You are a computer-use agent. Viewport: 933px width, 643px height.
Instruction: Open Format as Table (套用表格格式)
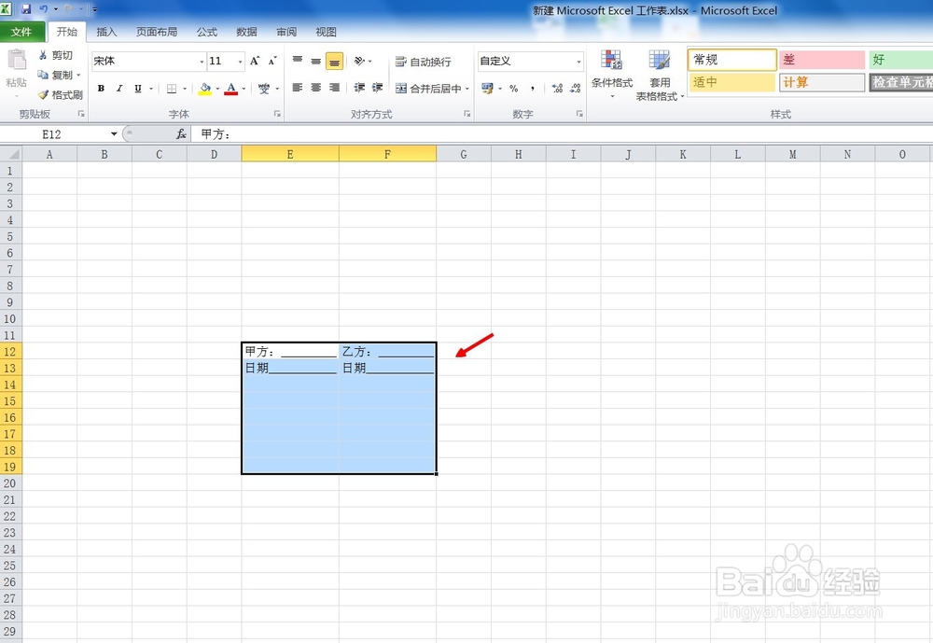click(660, 75)
